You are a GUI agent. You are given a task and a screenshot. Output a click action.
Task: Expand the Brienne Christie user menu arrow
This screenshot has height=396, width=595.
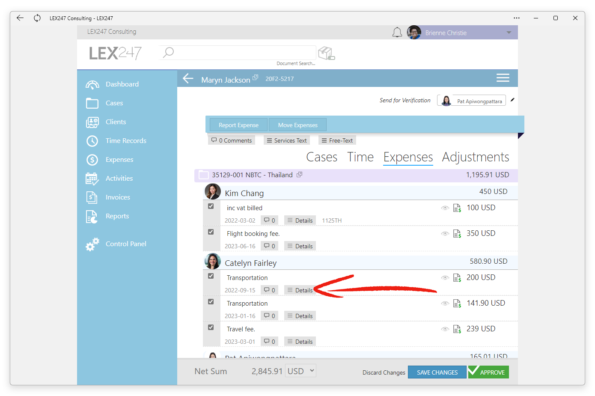(509, 33)
